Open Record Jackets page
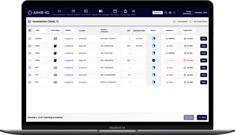The image size is (235, 135). click(73, 13)
